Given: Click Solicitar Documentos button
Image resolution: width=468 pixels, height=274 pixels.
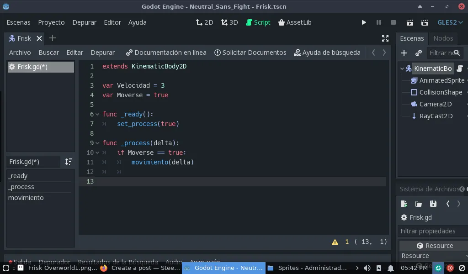Looking at the screenshot, I should tap(250, 53).
